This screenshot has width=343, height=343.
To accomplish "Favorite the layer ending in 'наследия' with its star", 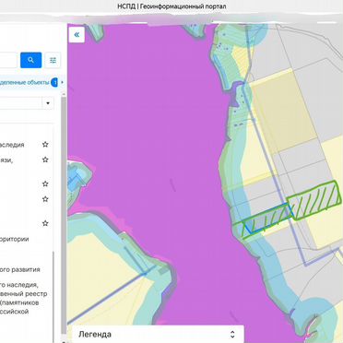I will [45, 144].
